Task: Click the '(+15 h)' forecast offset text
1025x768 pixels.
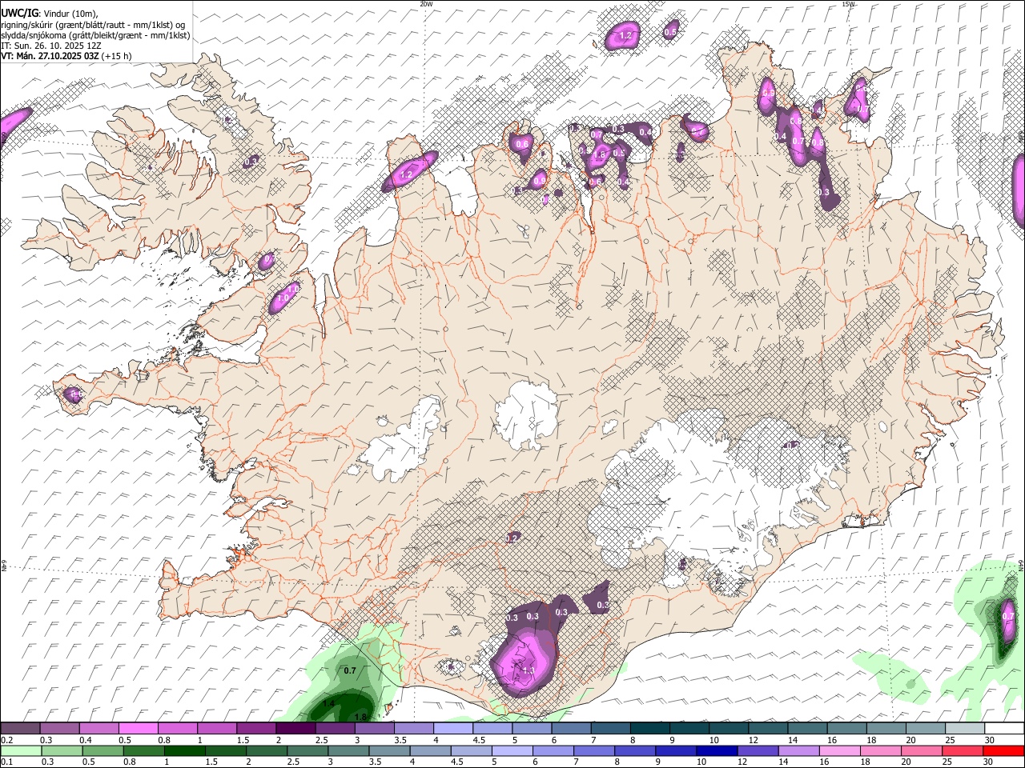Action: [117, 56]
